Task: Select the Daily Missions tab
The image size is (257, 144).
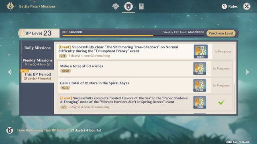Action: [37, 48]
